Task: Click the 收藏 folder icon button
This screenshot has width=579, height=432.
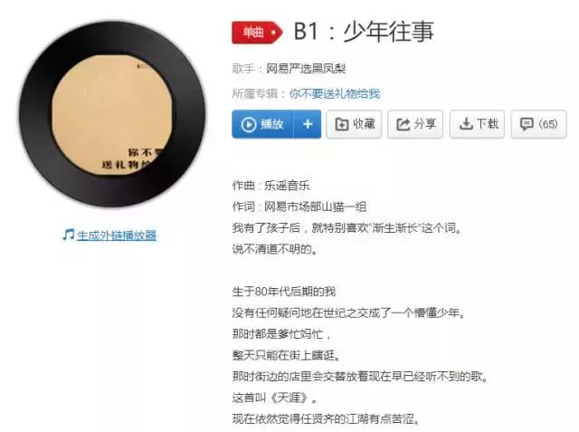Action: pos(354,124)
